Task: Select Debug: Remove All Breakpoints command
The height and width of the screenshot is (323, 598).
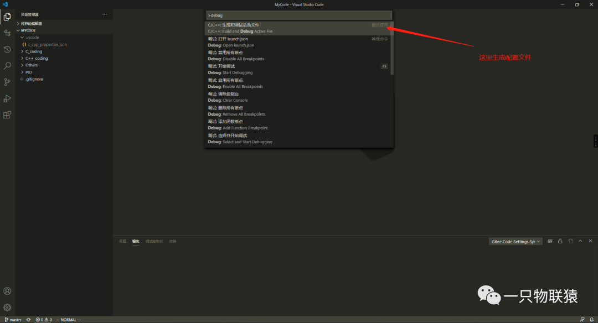Action: click(x=297, y=111)
